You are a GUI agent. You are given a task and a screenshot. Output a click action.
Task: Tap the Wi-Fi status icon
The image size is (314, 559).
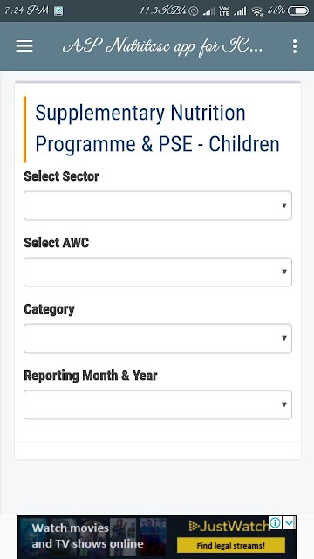tap(256, 11)
